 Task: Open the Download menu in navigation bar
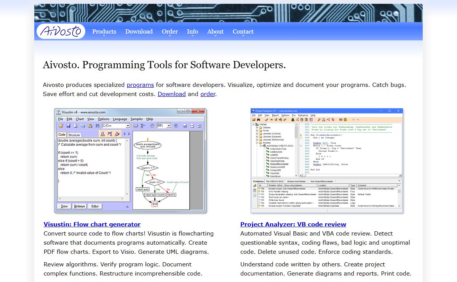coord(139,32)
